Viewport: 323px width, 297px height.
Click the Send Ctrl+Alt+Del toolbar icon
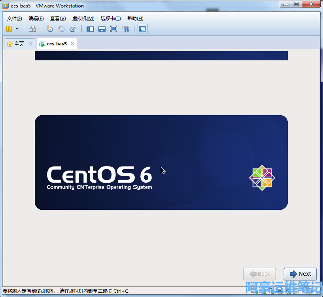click(32, 29)
